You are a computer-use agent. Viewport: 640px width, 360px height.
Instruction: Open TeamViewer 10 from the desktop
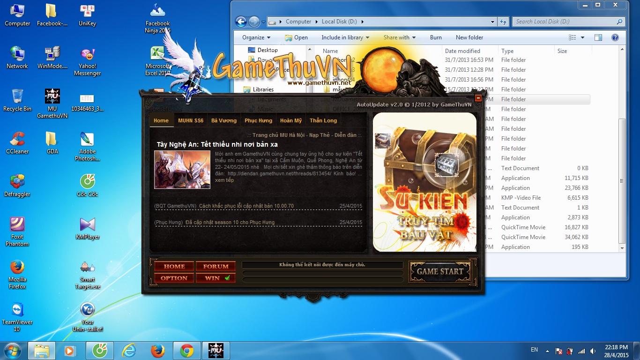[x=17, y=317]
